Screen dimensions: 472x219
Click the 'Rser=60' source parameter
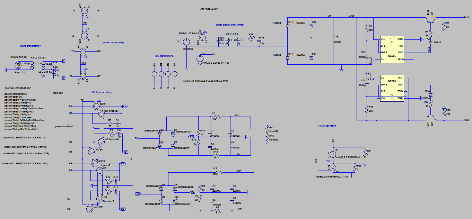coord(189,49)
